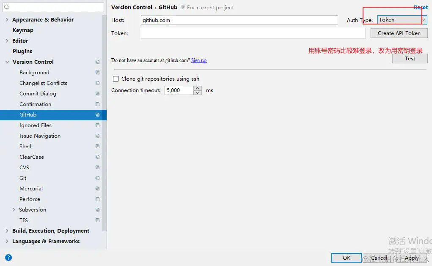Expand Build, Execution, Deployment section
The image size is (432, 266).
(x=7, y=231)
